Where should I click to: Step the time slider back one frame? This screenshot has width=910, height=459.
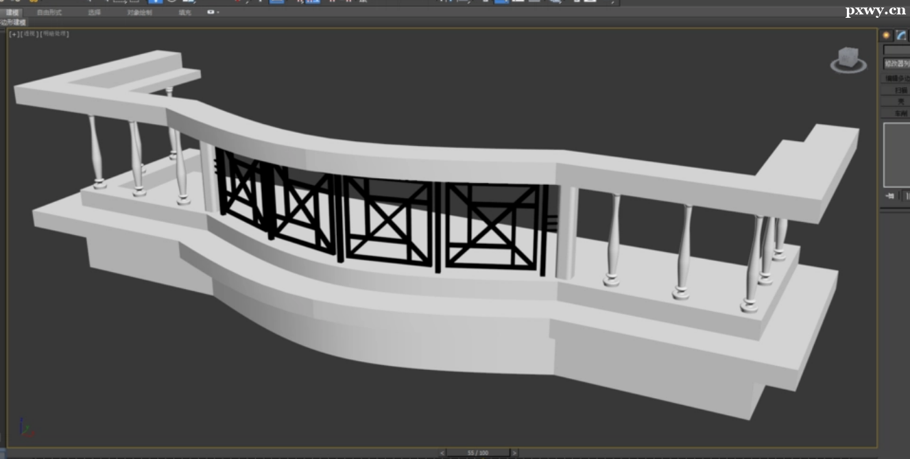442,453
